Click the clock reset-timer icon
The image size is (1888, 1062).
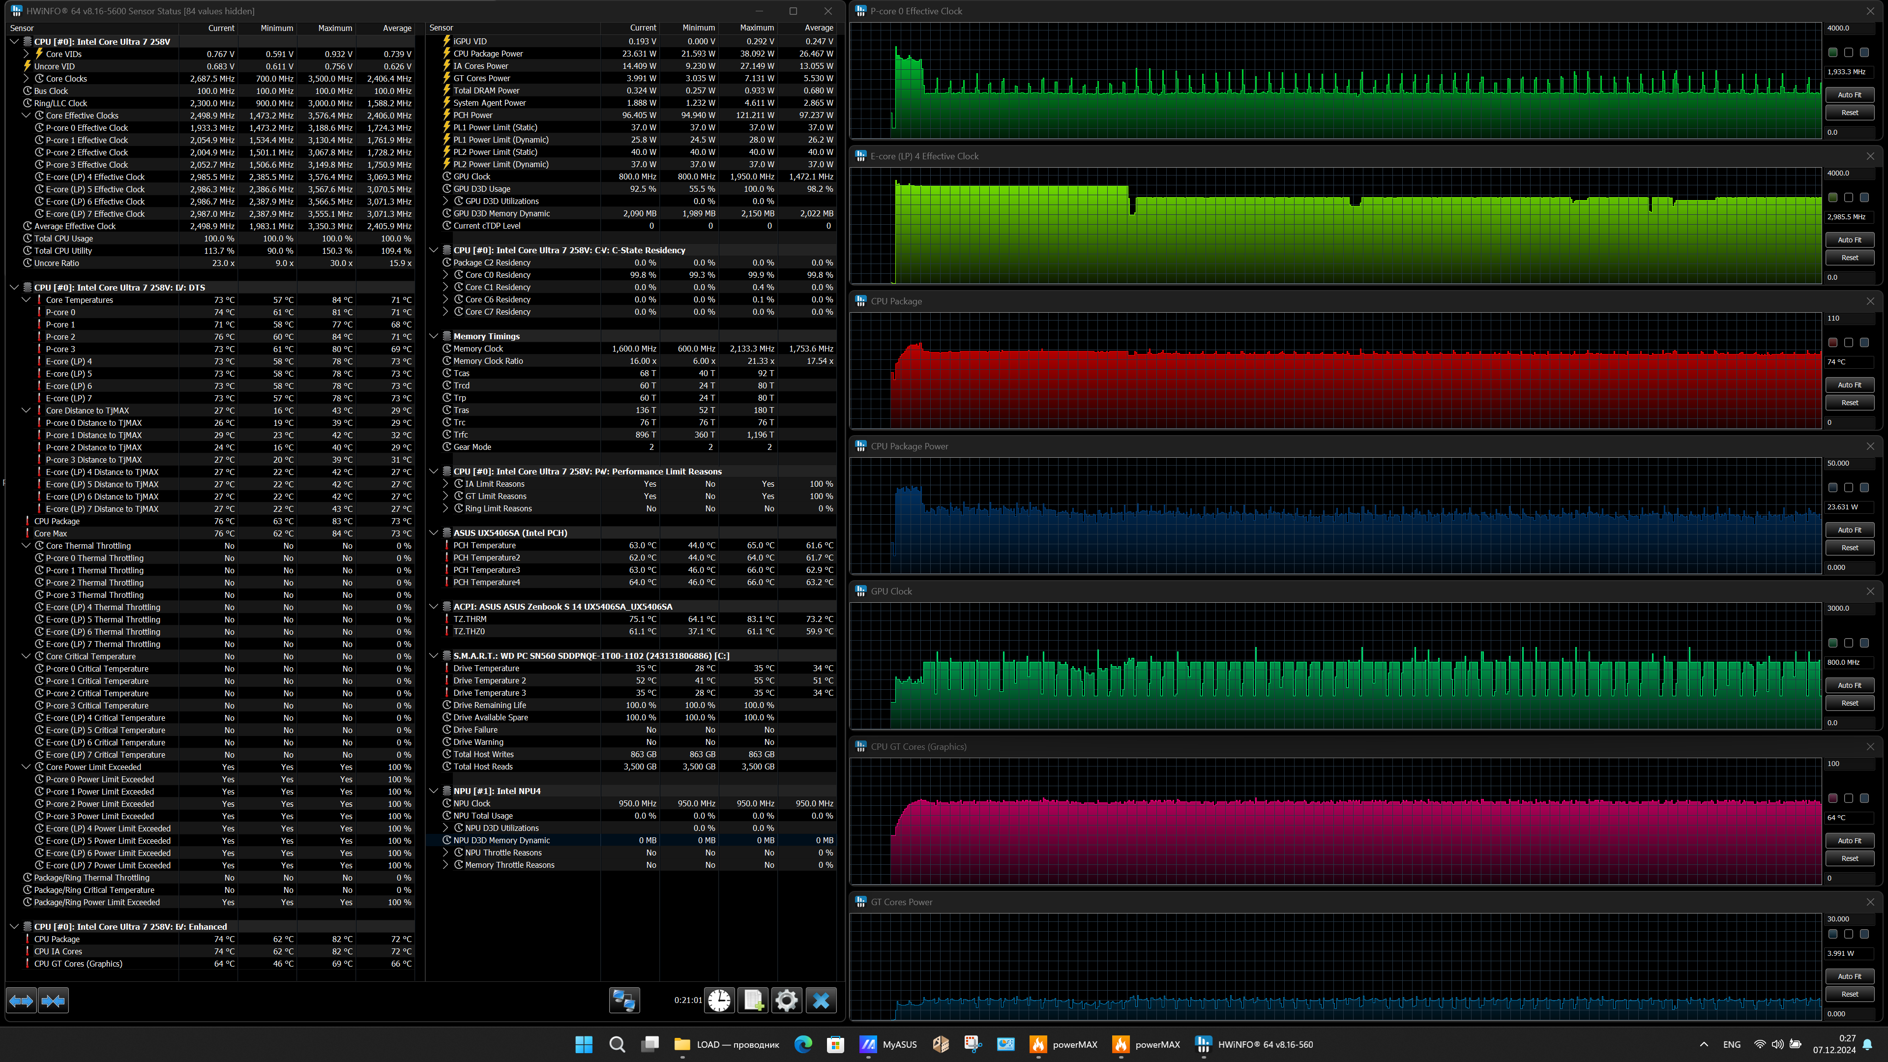719,1001
